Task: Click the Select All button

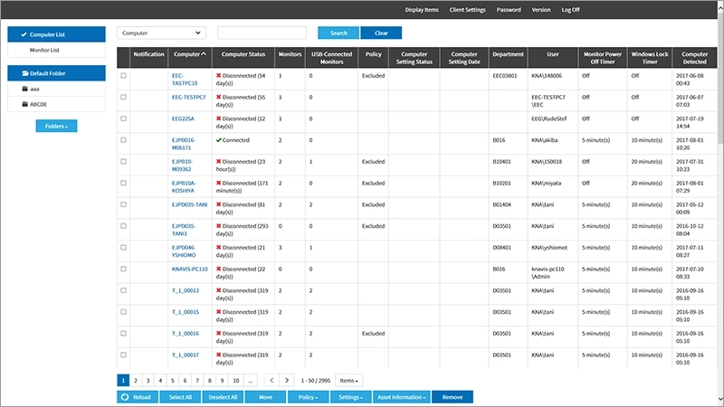Action: (180, 397)
